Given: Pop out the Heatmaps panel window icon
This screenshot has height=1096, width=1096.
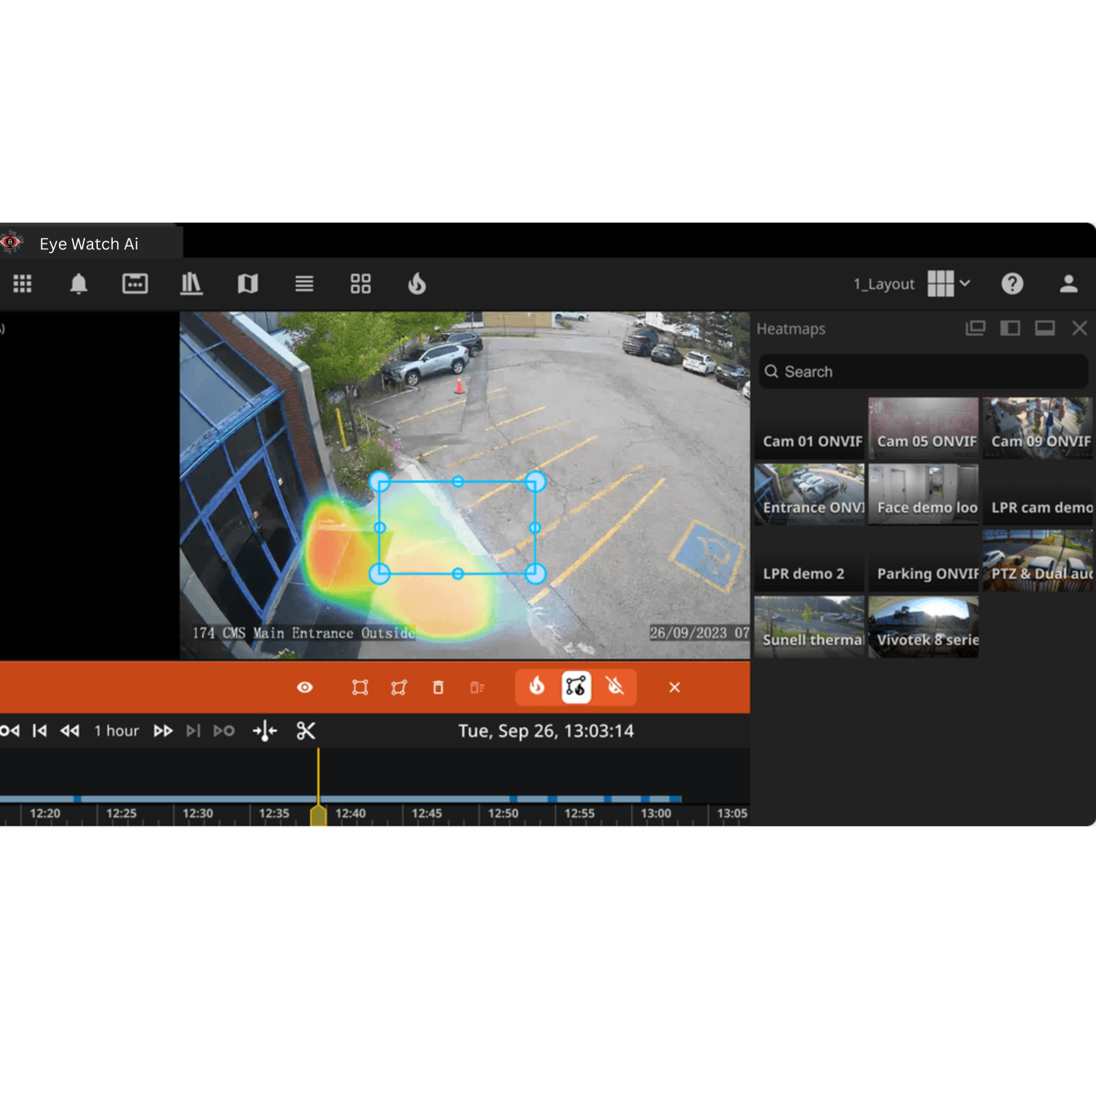Looking at the screenshot, I should coord(975,328).
